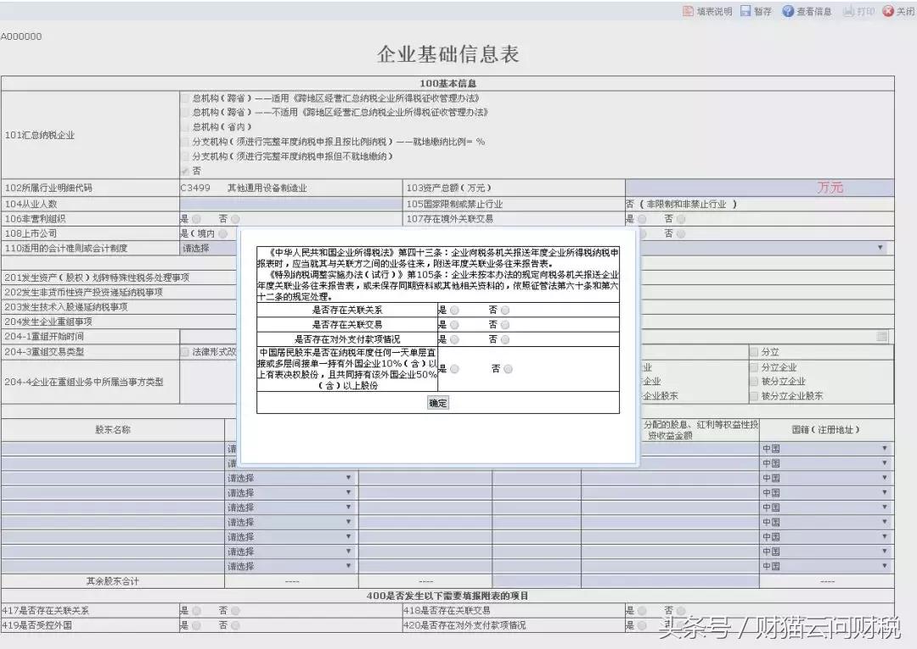Click the 打印 print icon

[858, 12]
